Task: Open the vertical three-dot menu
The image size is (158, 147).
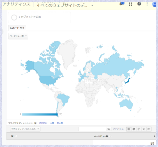Action: (147, 4)
